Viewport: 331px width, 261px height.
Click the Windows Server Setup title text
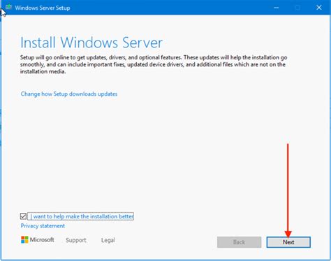43,8
